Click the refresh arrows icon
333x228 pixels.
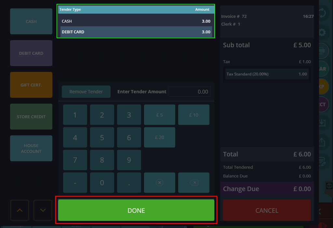[x=322, y=14]
